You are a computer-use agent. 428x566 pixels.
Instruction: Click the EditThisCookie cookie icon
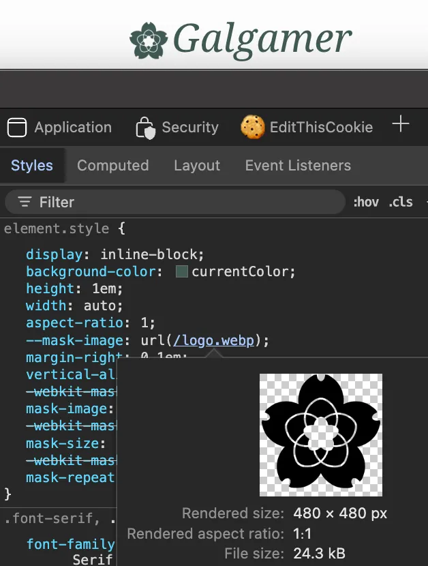253,128
